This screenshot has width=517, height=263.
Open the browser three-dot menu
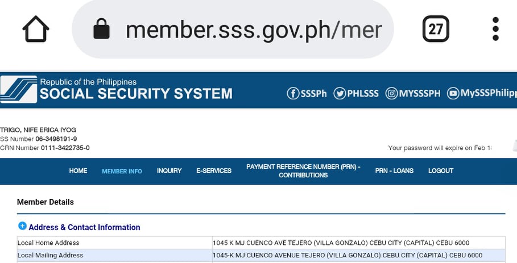pyautogui.click(x=495, y=29)
